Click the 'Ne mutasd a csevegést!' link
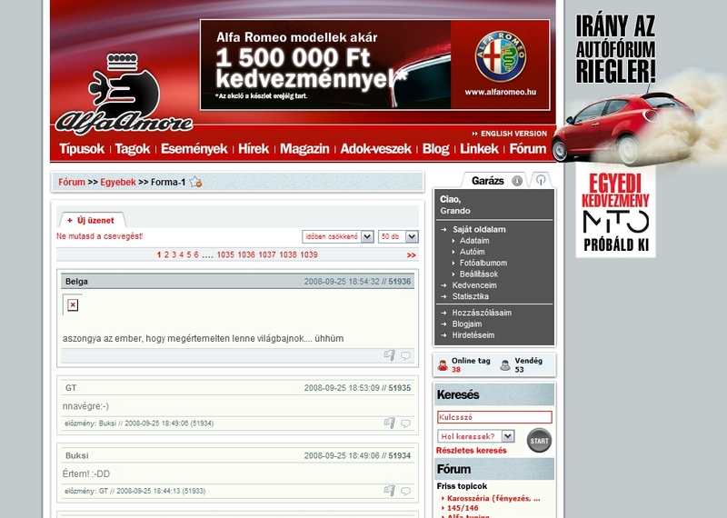Image resolution: width=727 pixels, height=518 pixels. click(x=99, y=236)
